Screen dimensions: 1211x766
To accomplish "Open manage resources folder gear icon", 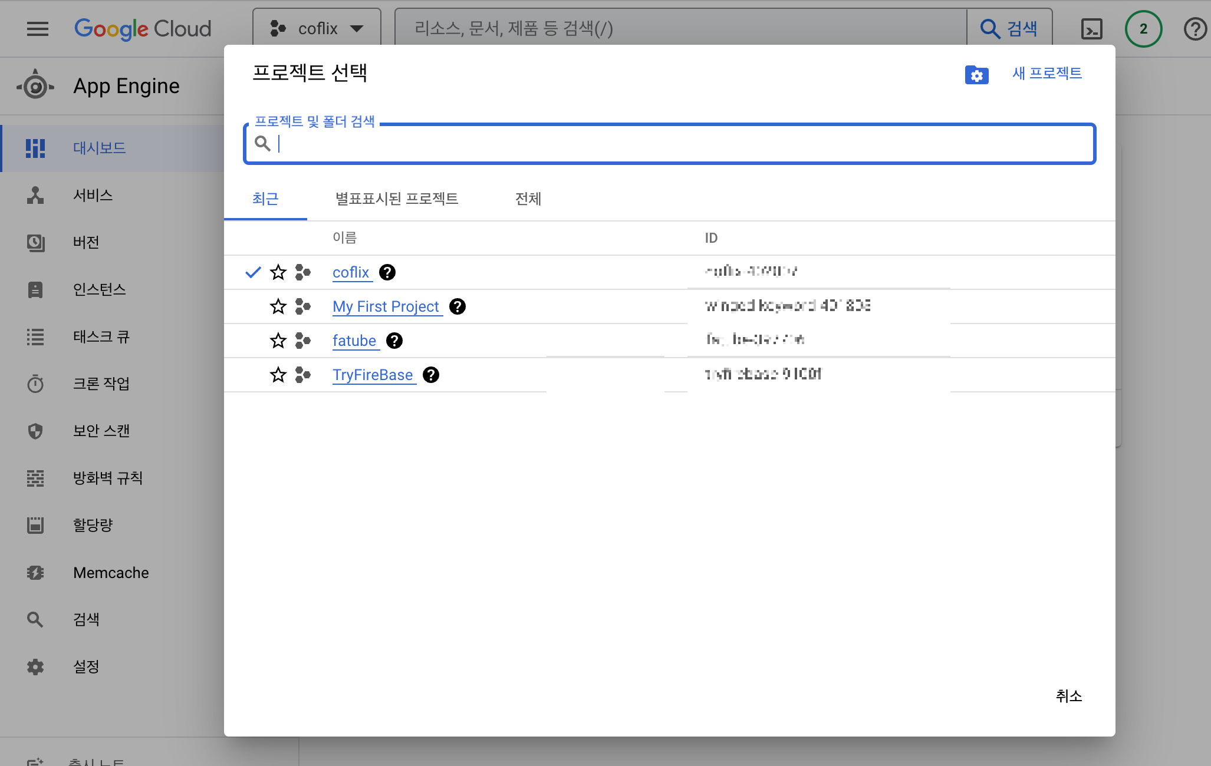I will point(976,75).
